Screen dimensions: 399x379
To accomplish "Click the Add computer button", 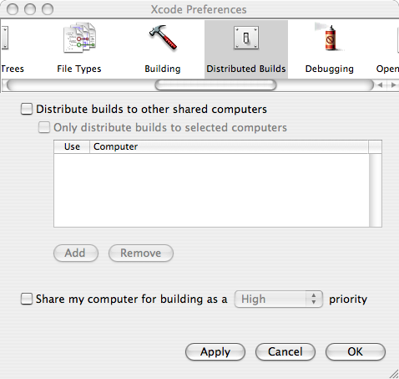I will [76, 254].
